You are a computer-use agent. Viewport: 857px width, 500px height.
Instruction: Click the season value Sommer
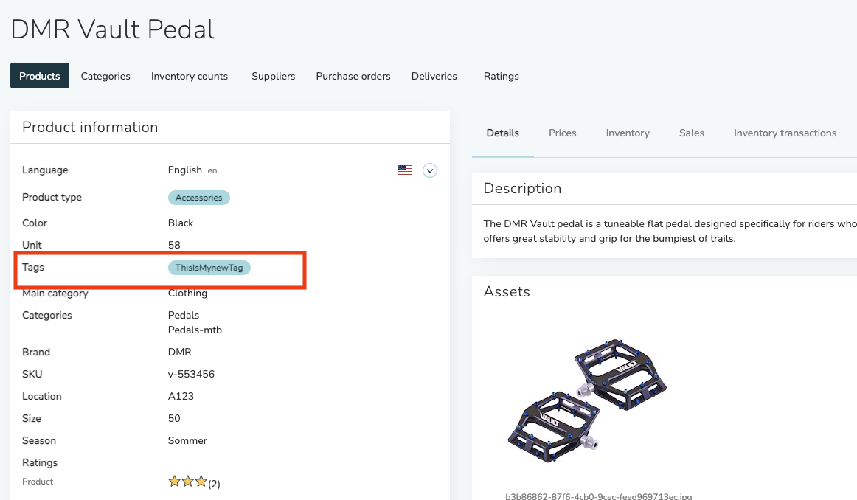click(x=187, y=440)
